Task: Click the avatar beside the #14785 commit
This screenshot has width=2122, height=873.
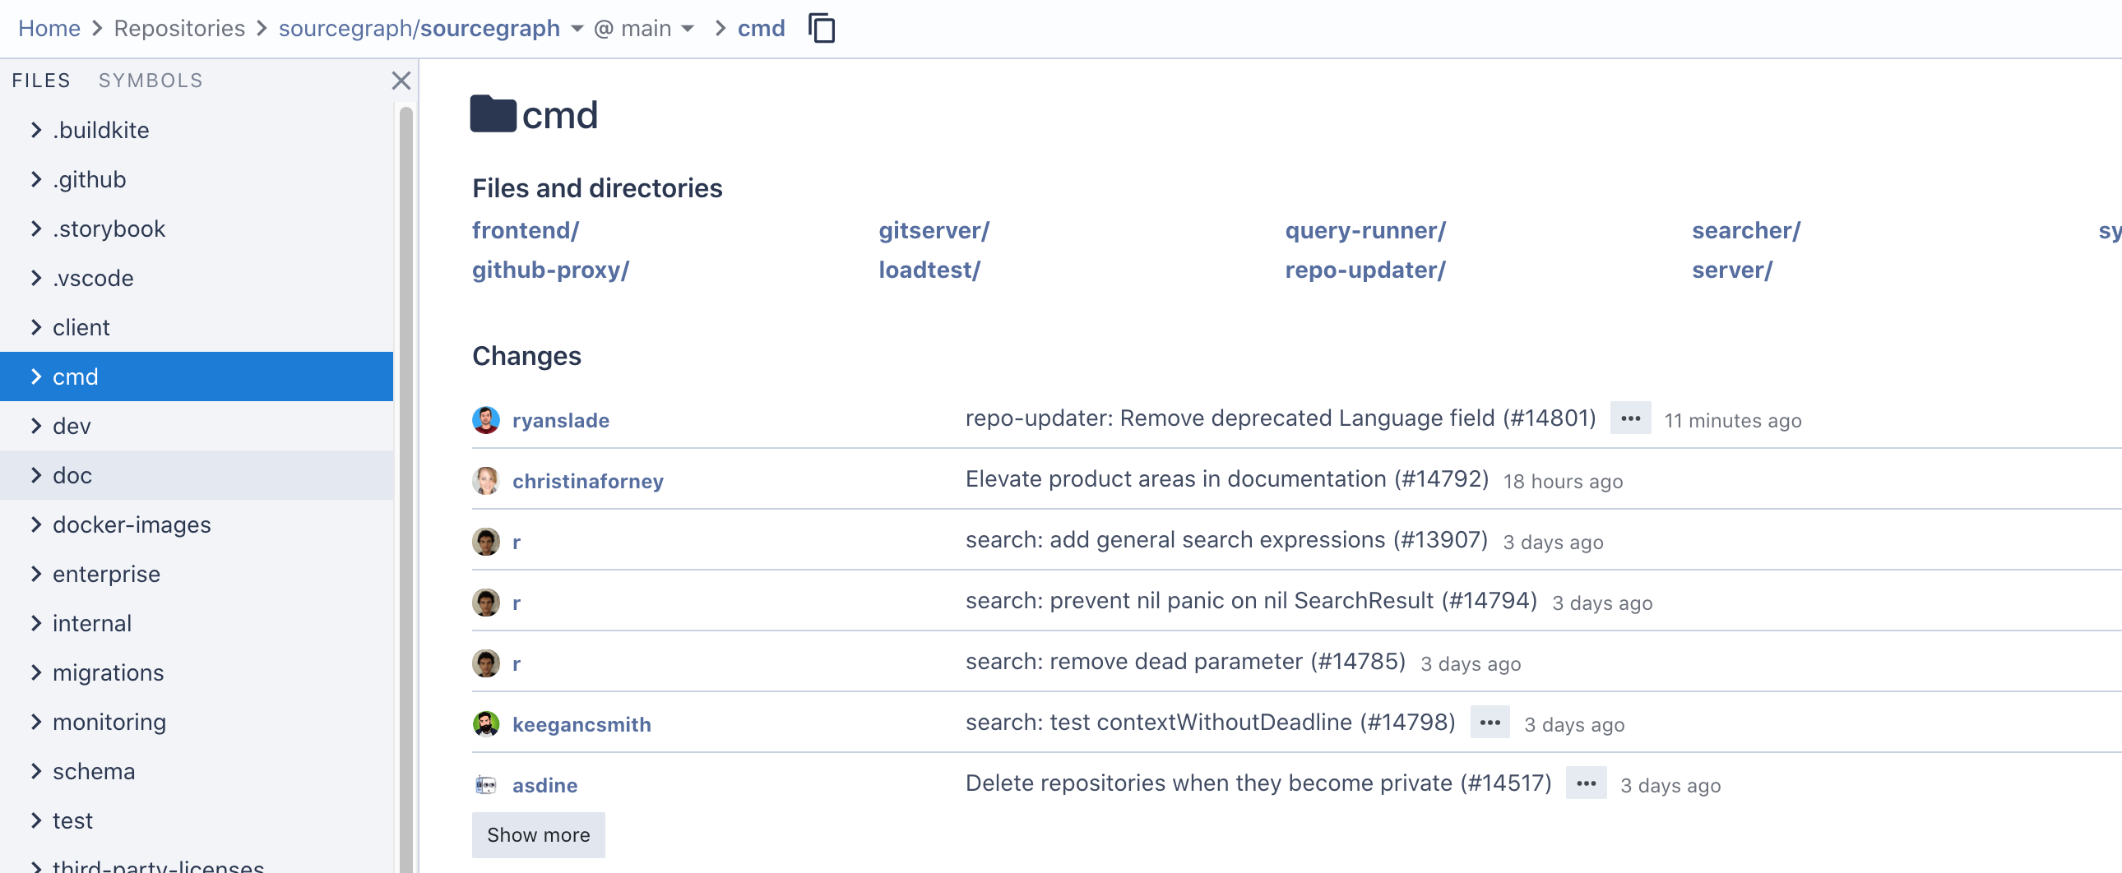Action: point(486,664)
